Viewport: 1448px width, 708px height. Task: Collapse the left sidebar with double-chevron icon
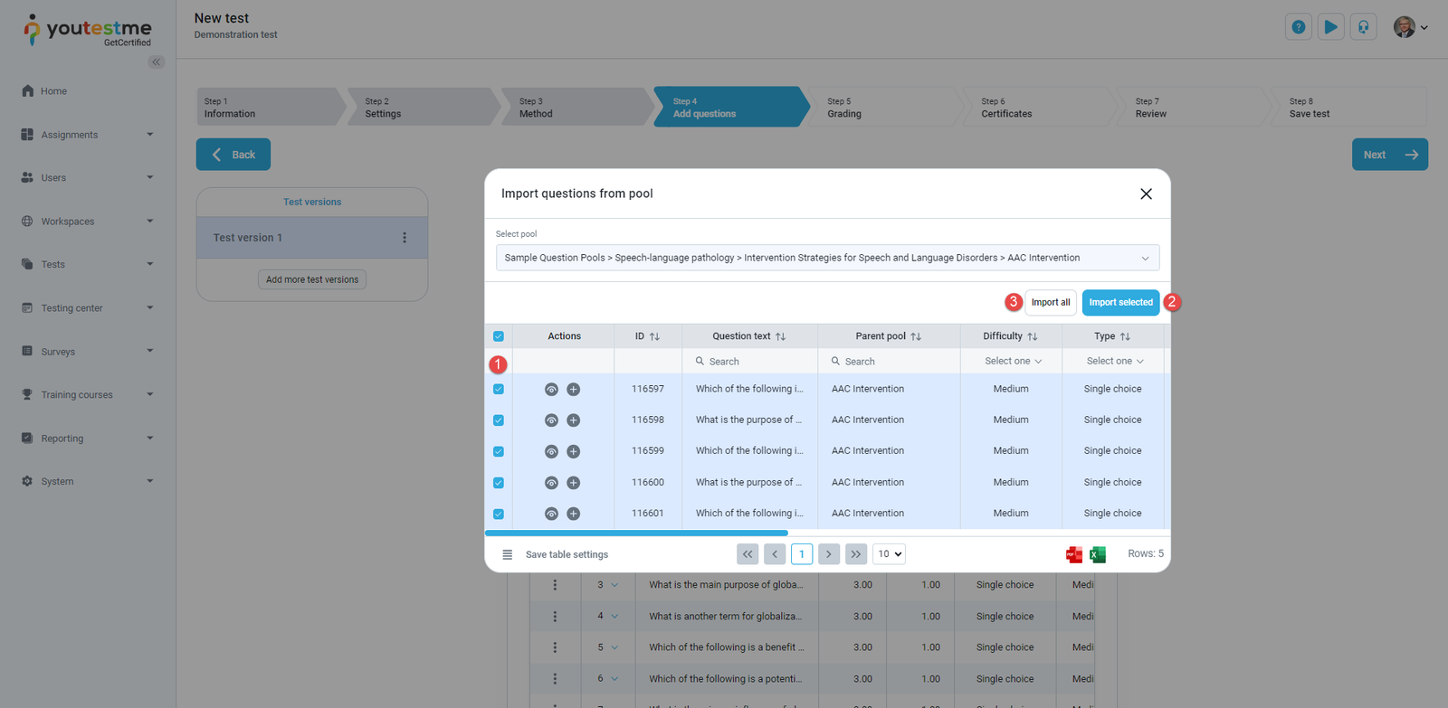pyautogui.click(x=157, y=62)
